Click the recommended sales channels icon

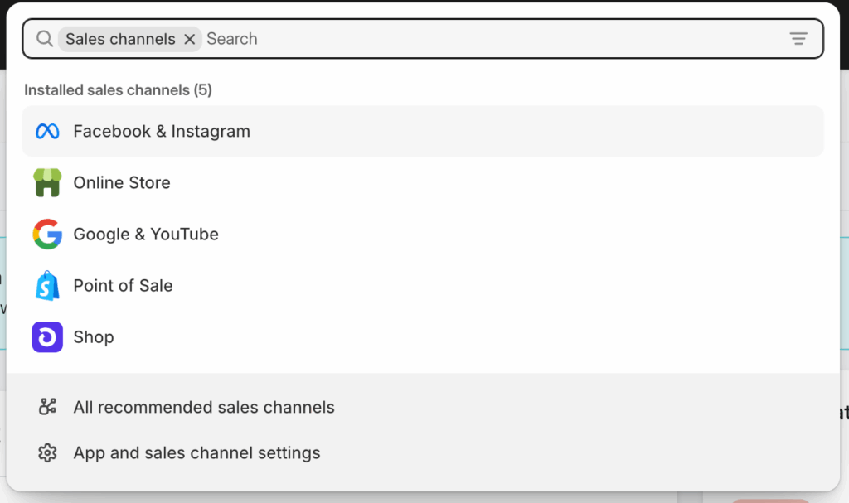pyautogui.click(x=47, y=407)
